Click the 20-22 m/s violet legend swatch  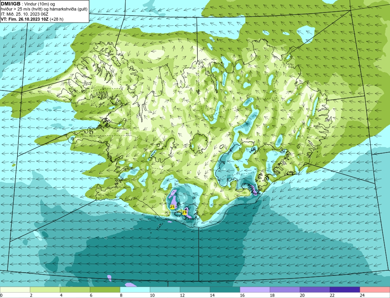315,290
